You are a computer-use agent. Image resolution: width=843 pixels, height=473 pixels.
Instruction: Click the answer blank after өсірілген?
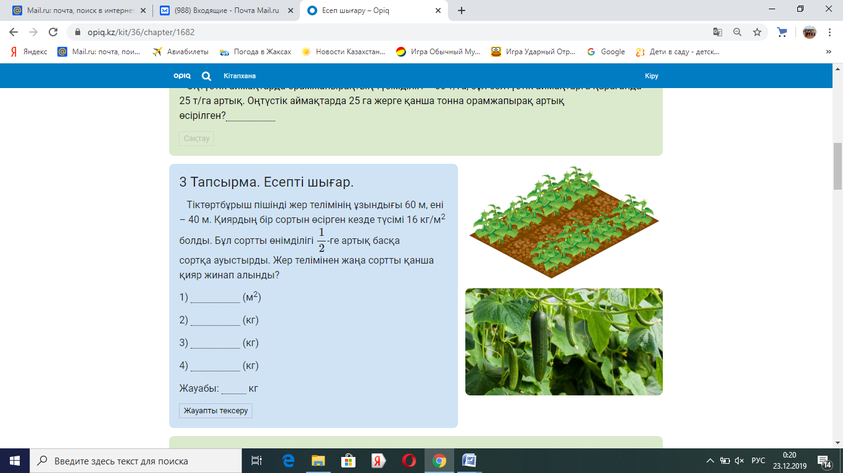click(251, 115)
